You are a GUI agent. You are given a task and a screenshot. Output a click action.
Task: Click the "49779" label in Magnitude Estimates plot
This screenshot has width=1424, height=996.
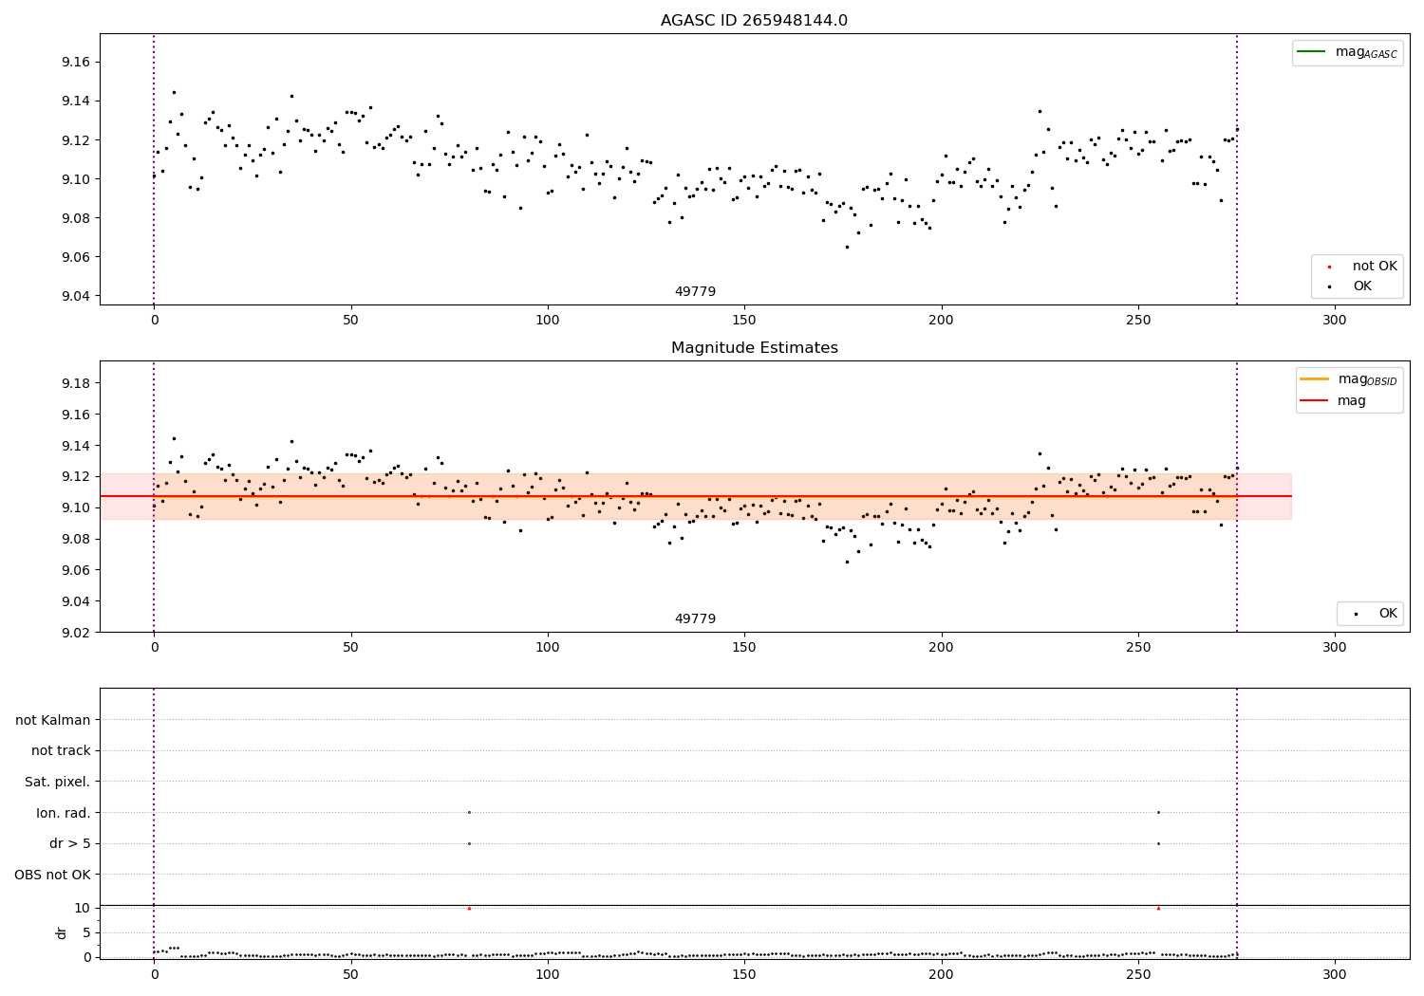click(695, 619)
